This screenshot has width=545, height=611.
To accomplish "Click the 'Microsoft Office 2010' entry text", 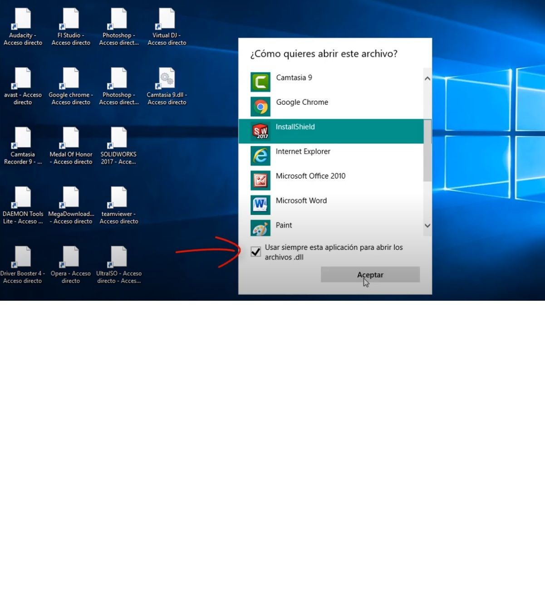I will pos(311,176).
